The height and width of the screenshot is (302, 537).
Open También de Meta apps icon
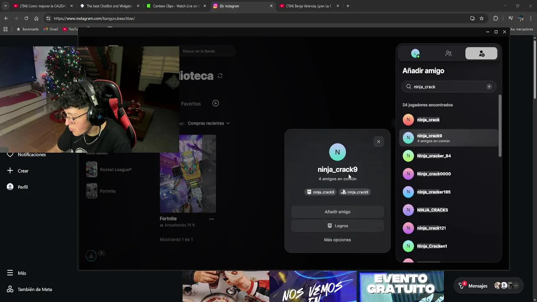pyautogui.click(x=10, y=289)
